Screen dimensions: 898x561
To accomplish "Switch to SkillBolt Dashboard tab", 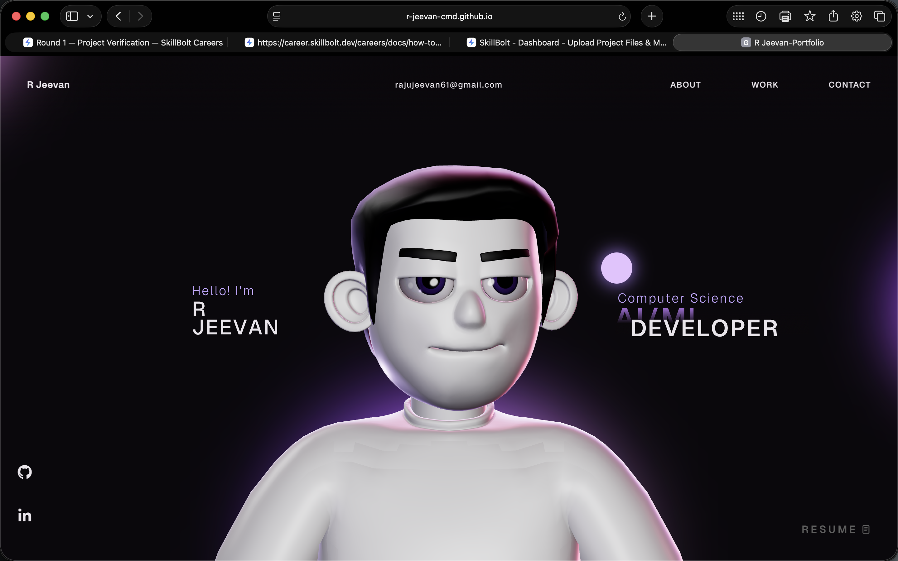I will point(567,43).
